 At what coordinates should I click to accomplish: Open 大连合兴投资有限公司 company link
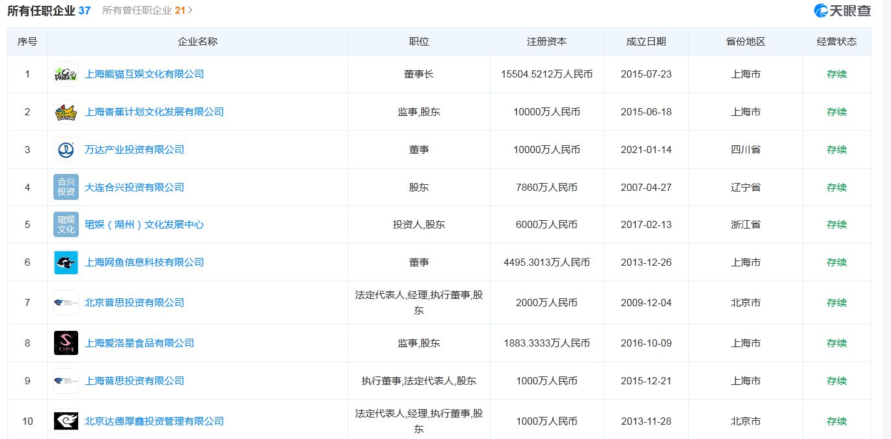point(134,188)
